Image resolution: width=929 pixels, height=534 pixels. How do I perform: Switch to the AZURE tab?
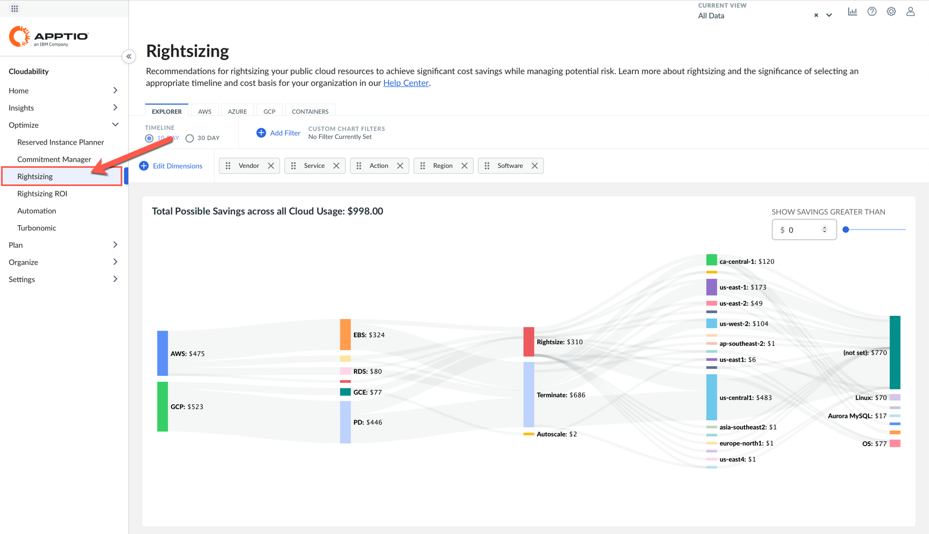(237, 111)
